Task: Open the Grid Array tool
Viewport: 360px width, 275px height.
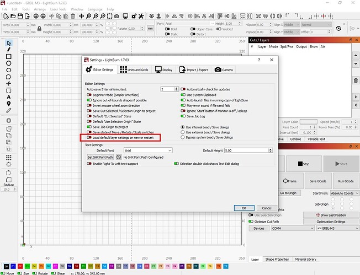Action: click(9, 158)
